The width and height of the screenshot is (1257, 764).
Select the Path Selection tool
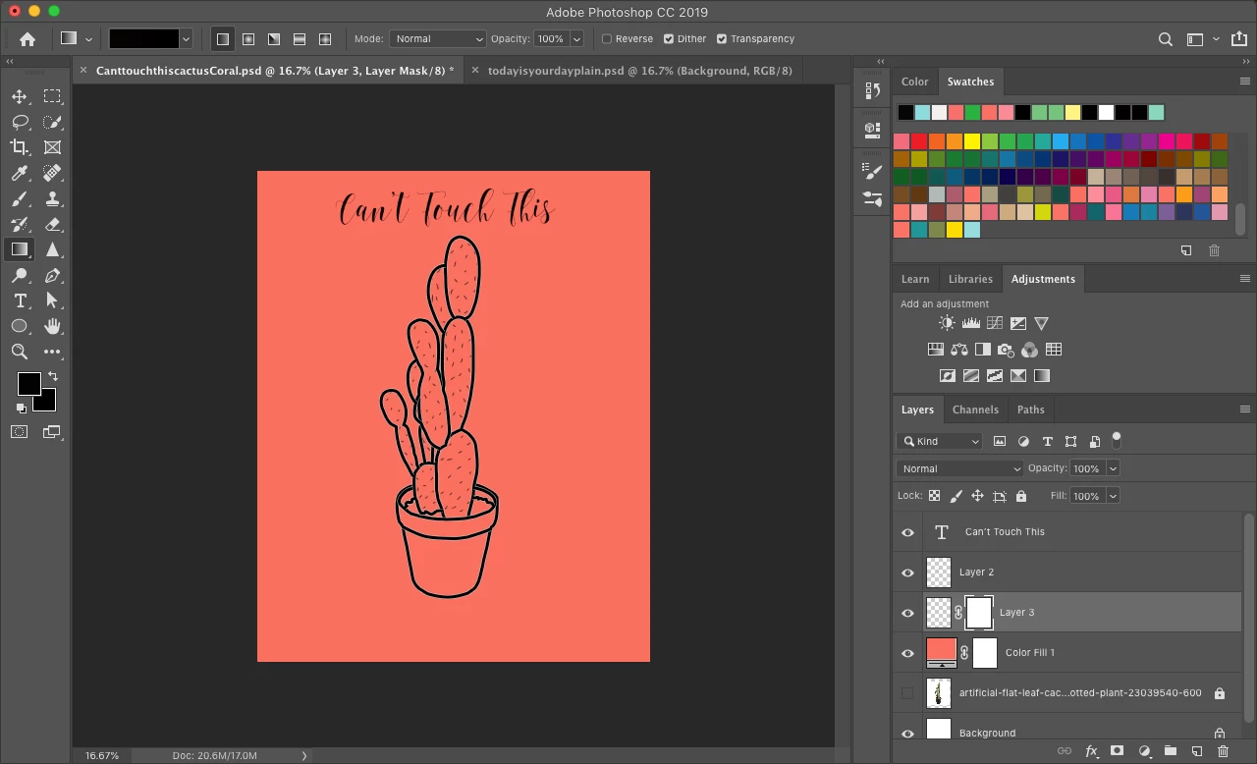coord(53,300)
